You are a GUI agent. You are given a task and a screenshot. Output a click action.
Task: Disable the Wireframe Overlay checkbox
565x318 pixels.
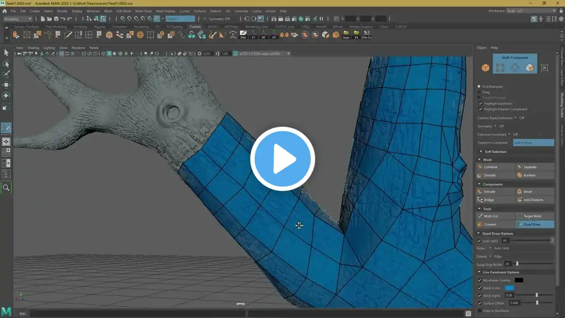[x=480, y=280]
